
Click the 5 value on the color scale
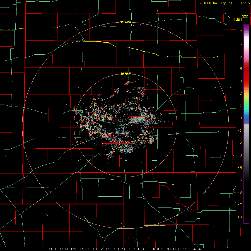241,56
